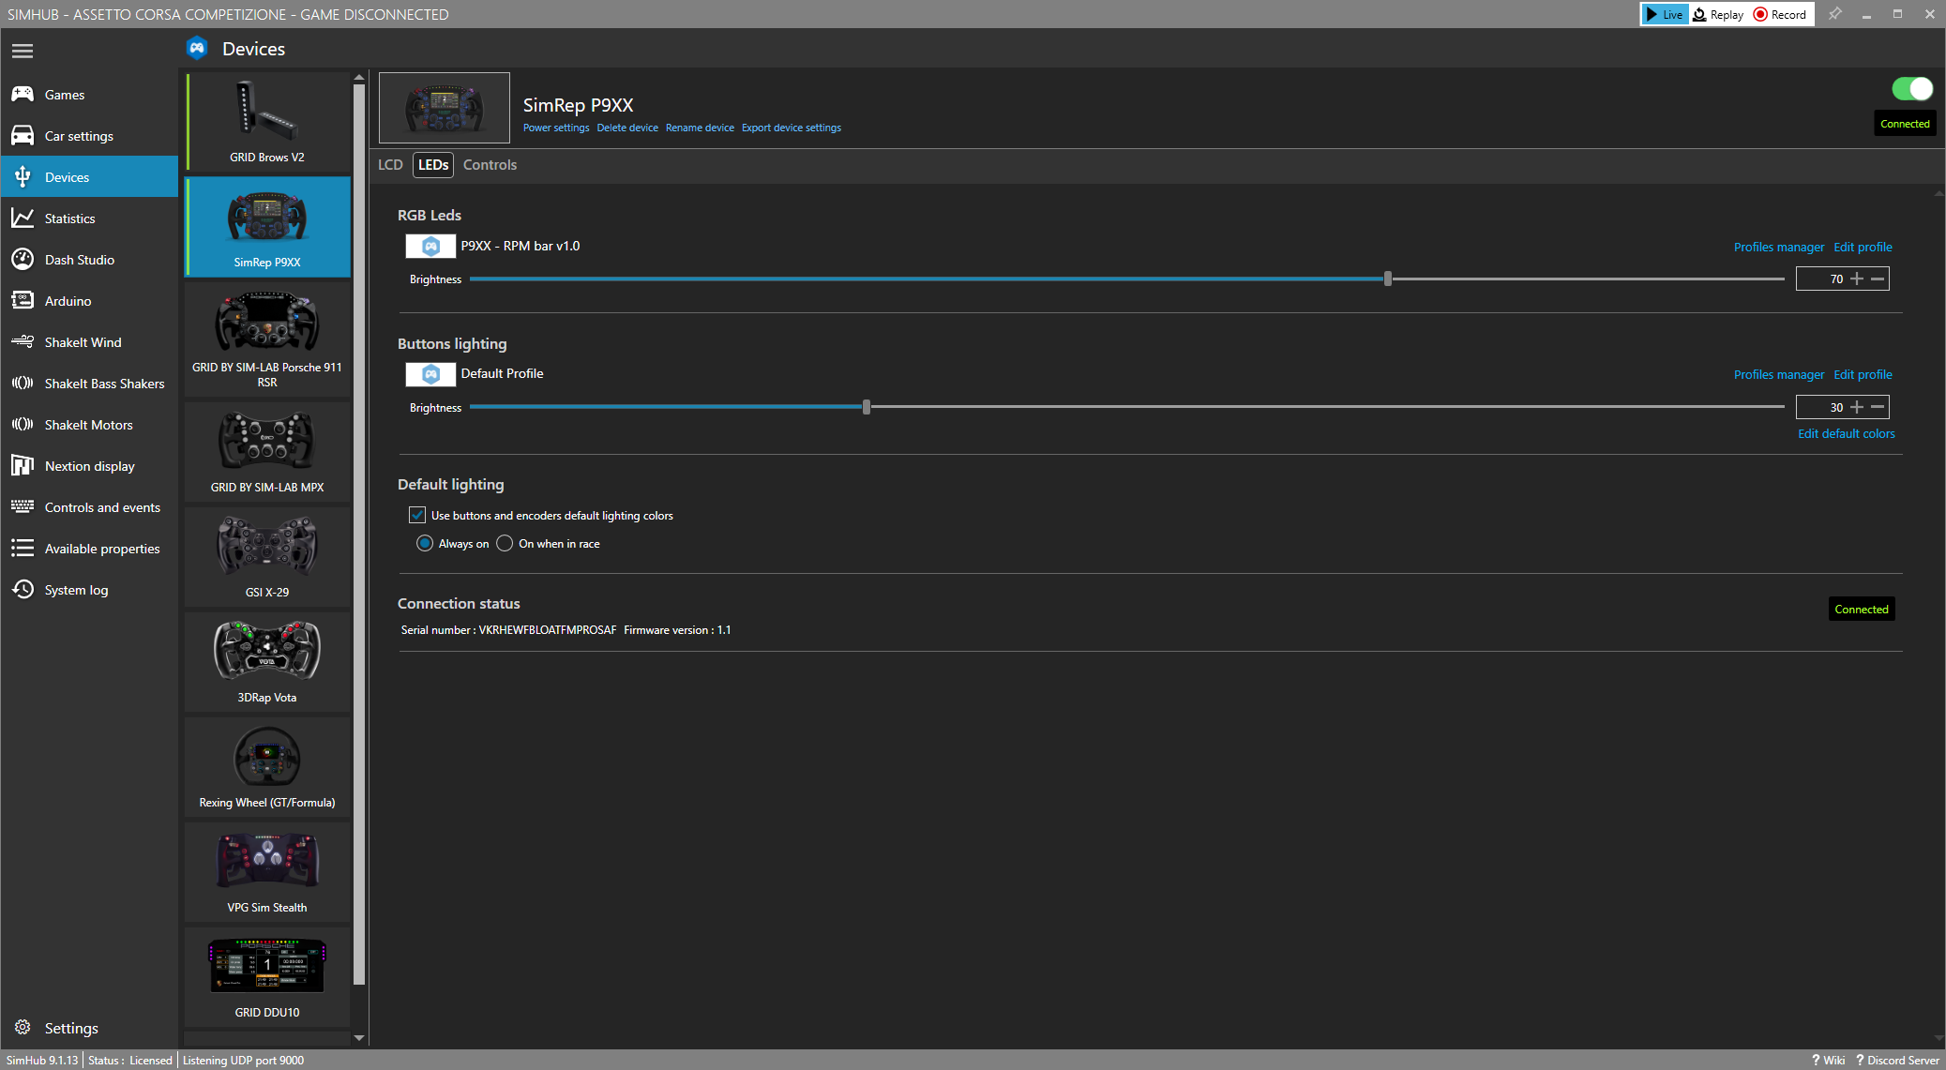
Task: Click the Live play icon
Action: click(1652, 14)
